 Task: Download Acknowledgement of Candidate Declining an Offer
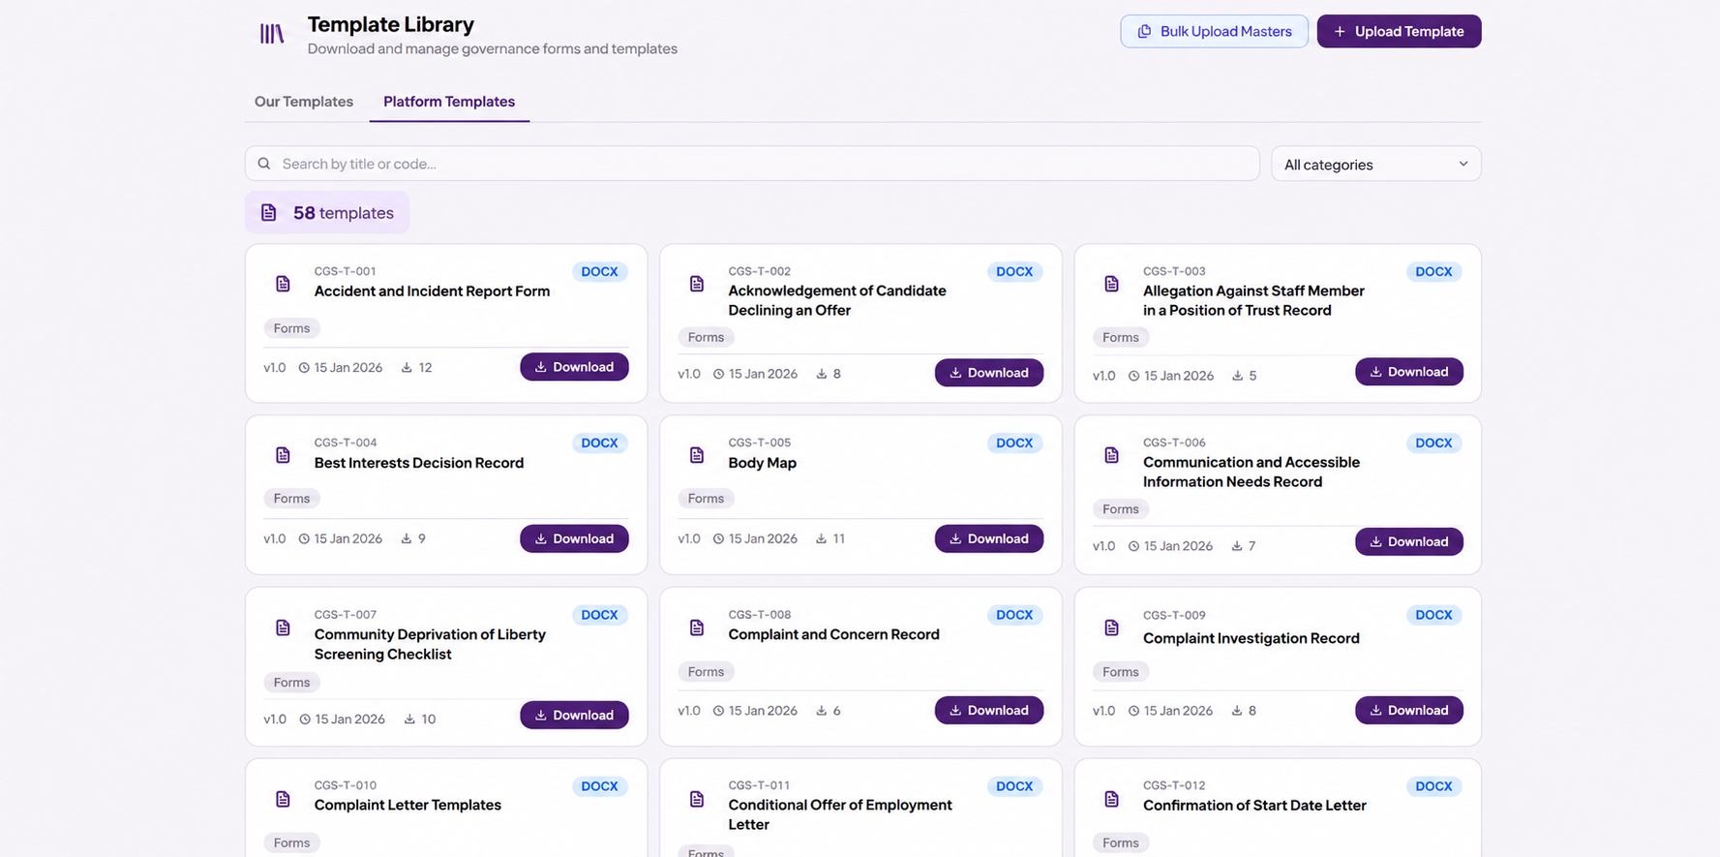988,373
